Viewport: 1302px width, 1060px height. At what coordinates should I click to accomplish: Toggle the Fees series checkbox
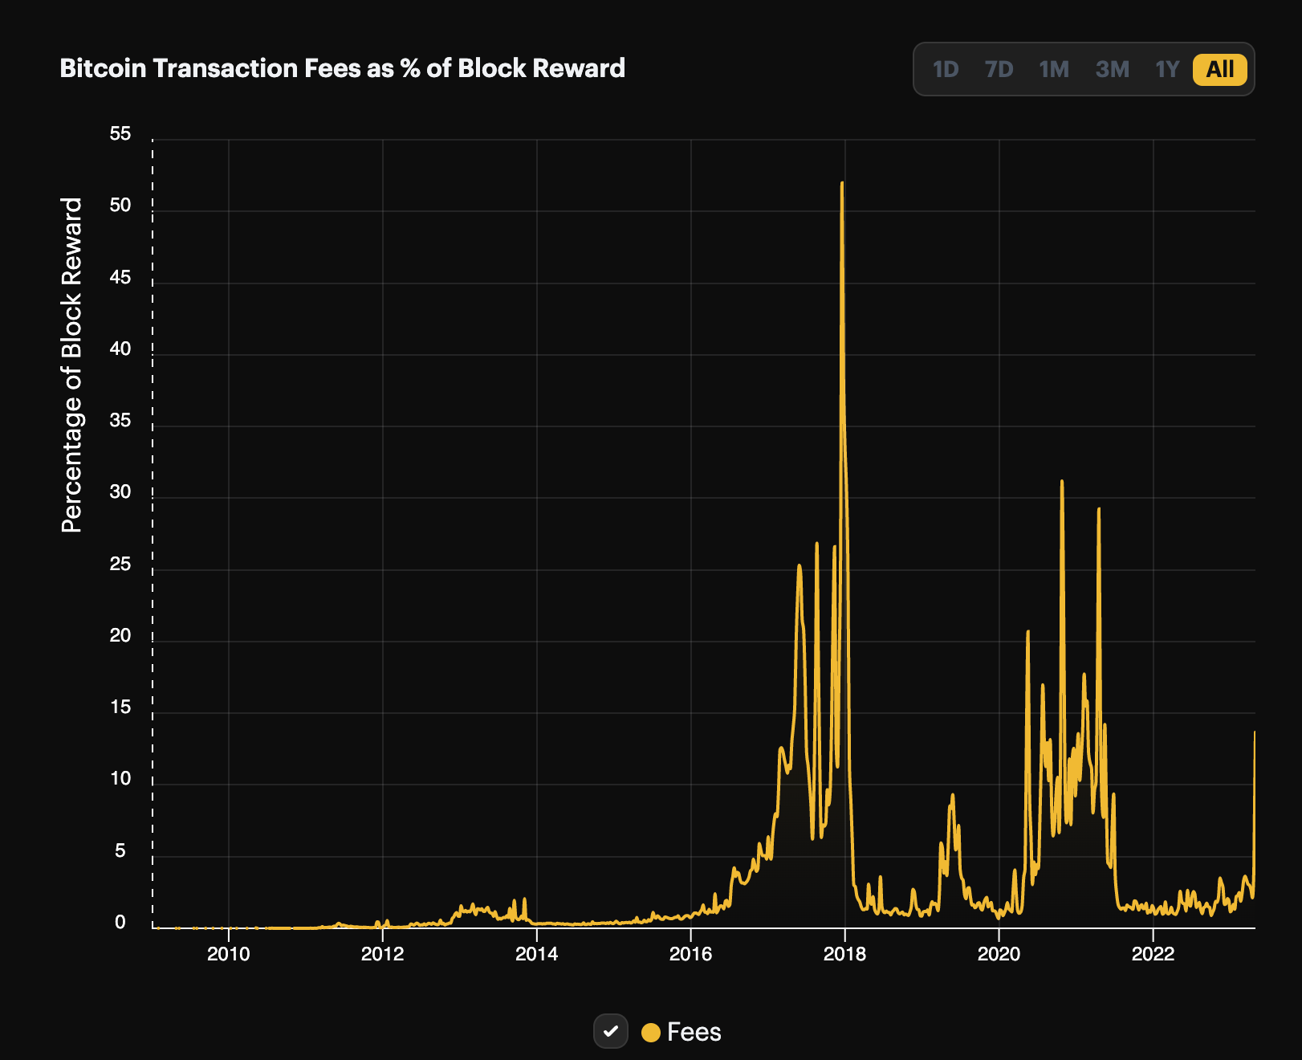pyautogui.click(x=611, y=1032)
